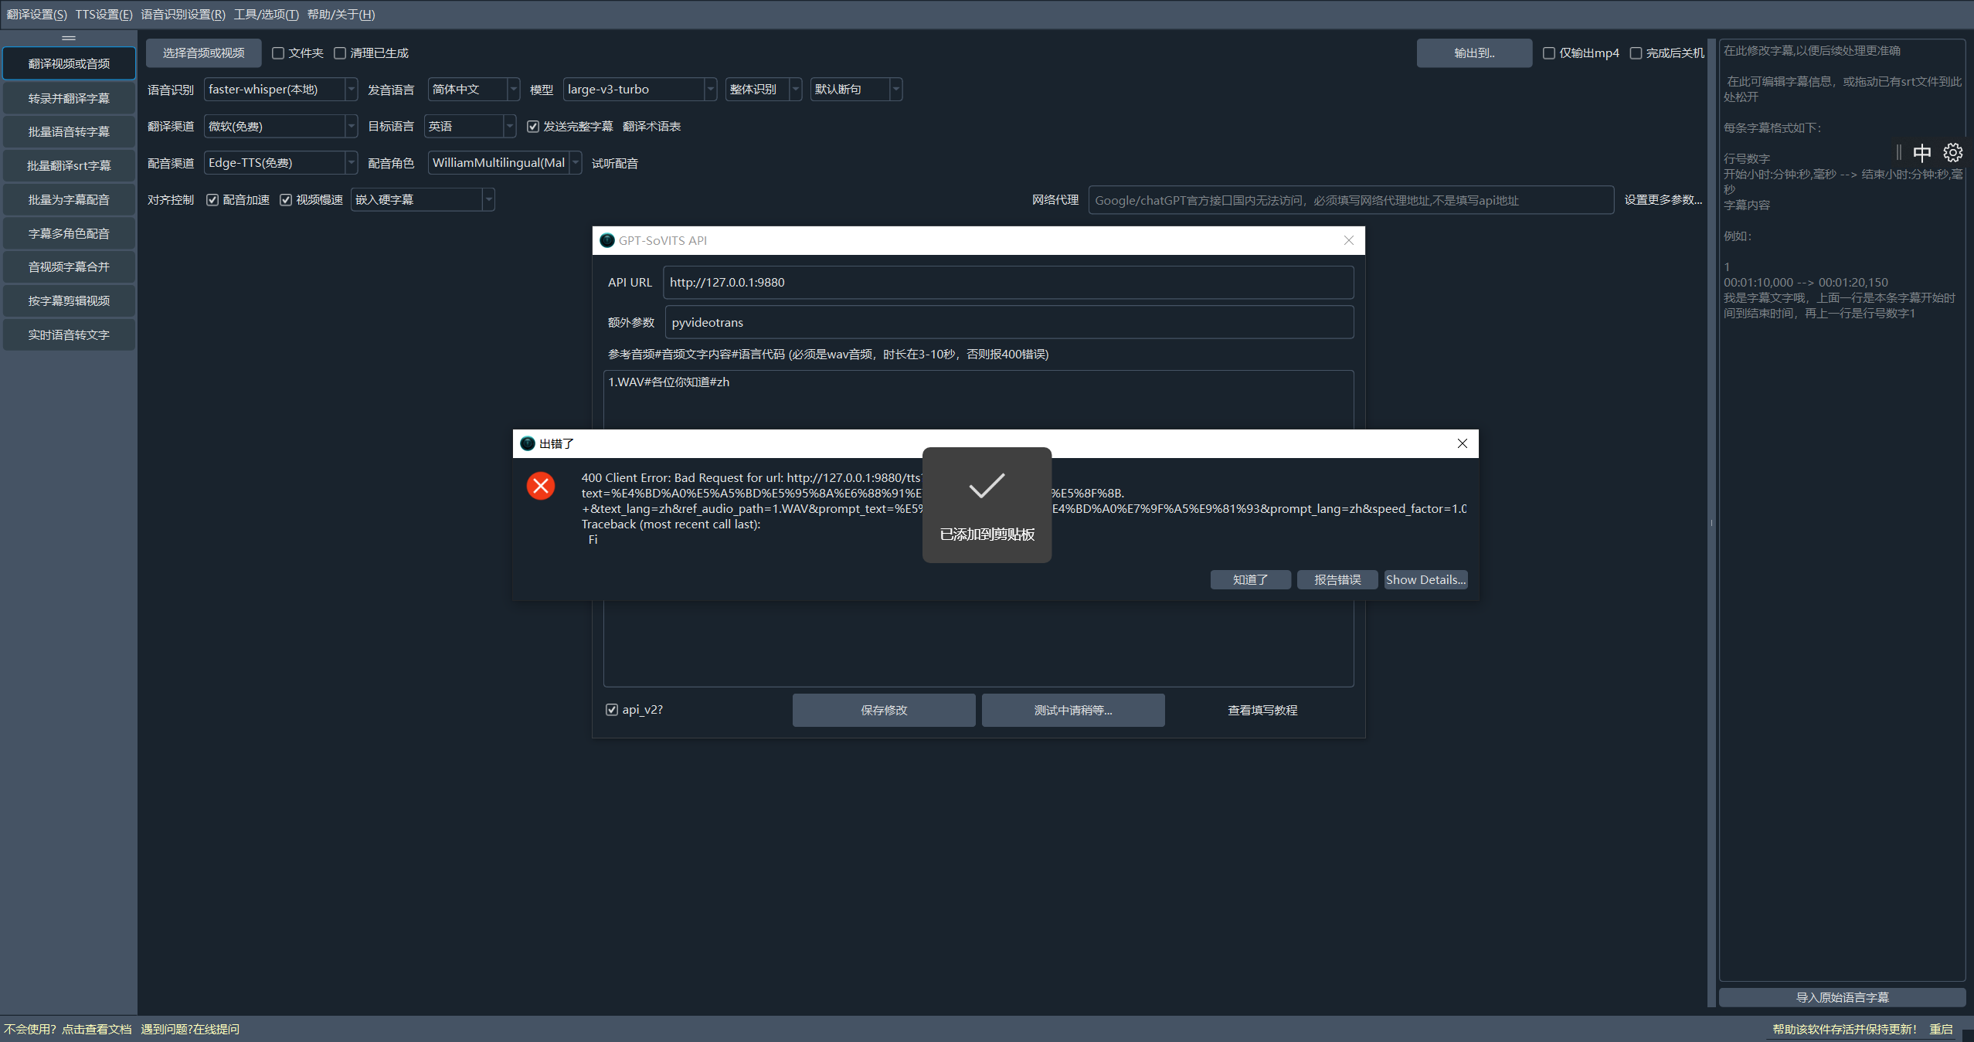The height and width of the screenshot is (1042, 1974).
Task: Close the 出错了 error dialog
Action: pyautogui.click(x=1462, y=443)
